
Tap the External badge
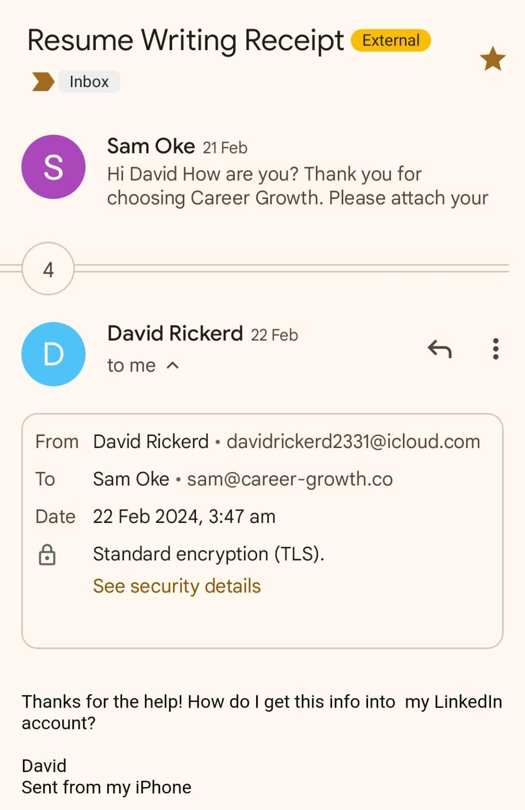(x=390, y=40)
